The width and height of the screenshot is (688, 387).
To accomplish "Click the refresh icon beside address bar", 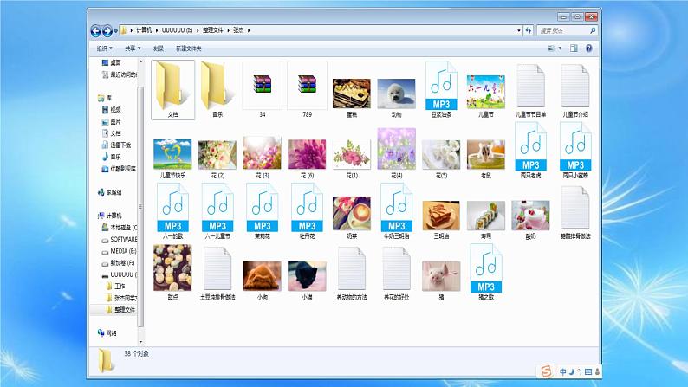I will coord(529,30).
